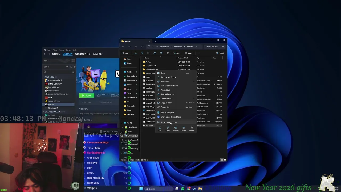The image size is (341, 192).
Task: Click Chrome icon on taskbar
Action: click(188, 189)
